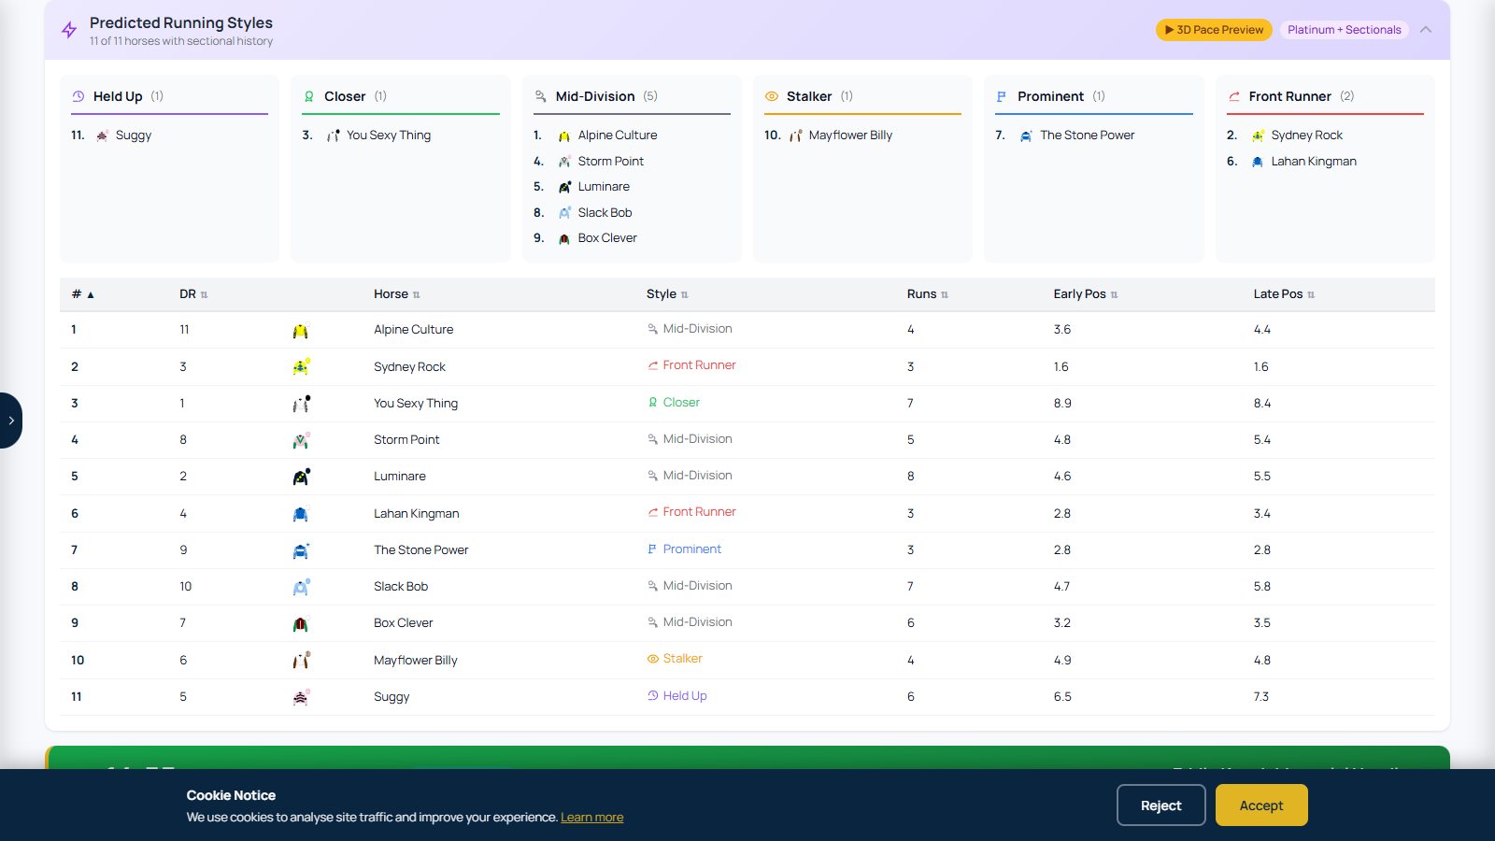Select the Held Up card heading
The height and width of the screenshot is (841, 1495).
(118, 96)
